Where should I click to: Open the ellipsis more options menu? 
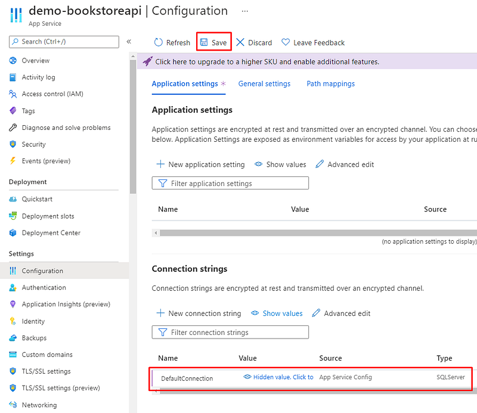pos(244,11)
